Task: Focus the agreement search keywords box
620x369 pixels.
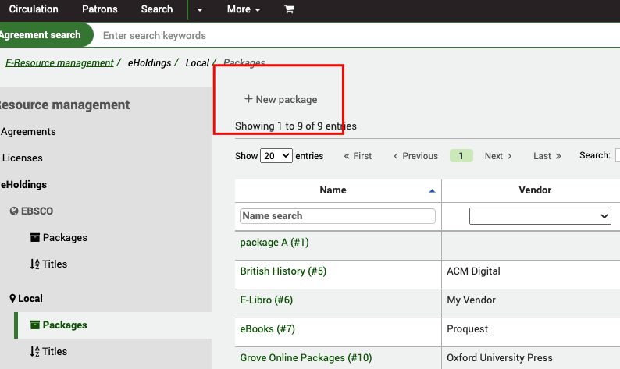Action: point(312,35)
